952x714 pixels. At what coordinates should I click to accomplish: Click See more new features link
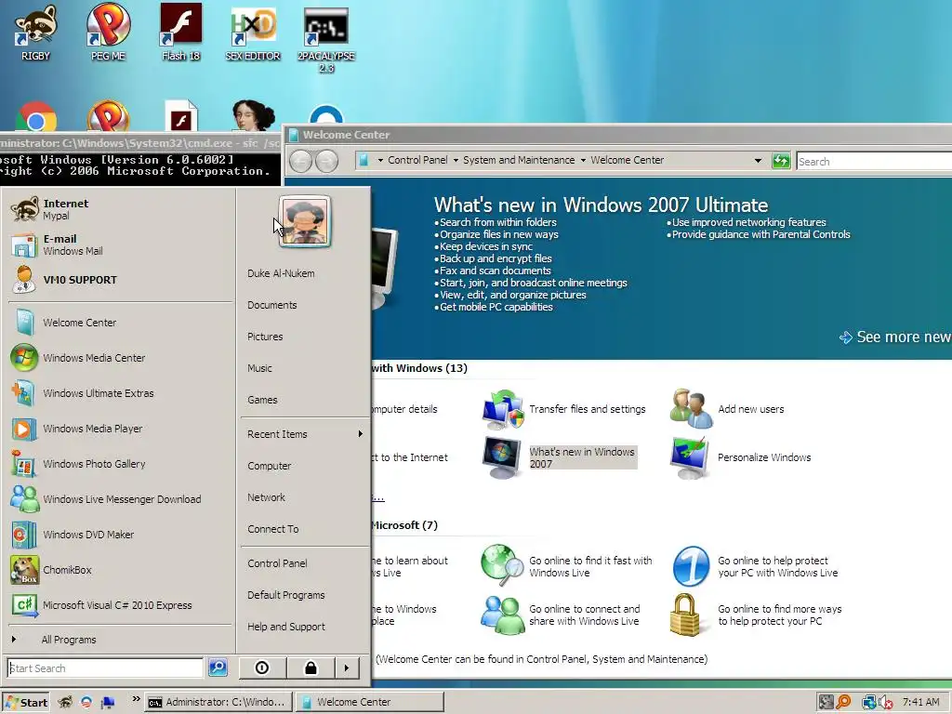tap(895, 337)
